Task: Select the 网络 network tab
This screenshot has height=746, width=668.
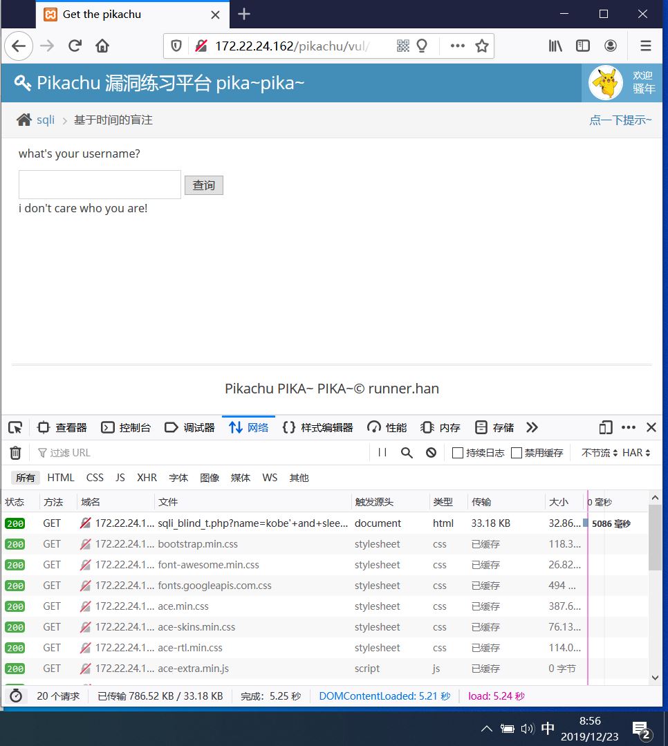Action: pos(248,428)
